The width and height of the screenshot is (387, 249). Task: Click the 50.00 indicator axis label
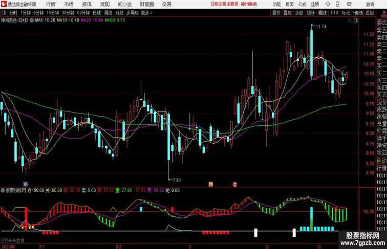[369, 211]
